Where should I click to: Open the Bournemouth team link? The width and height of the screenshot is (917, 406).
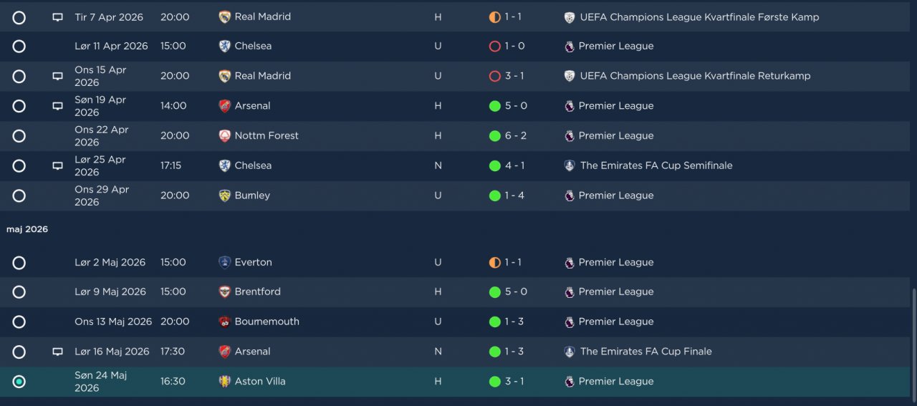pos(267,322)
